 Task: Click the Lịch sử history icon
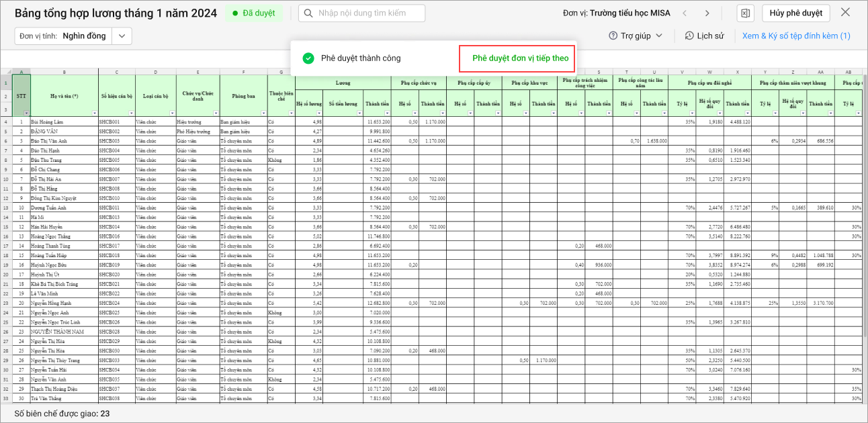tap(689, 36)
